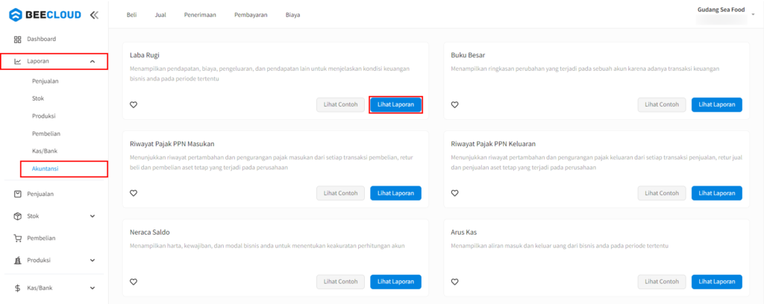Open Kas/Bank report submenu item
The width and height of the screenshot is (764, 304).
pos(45,151)
